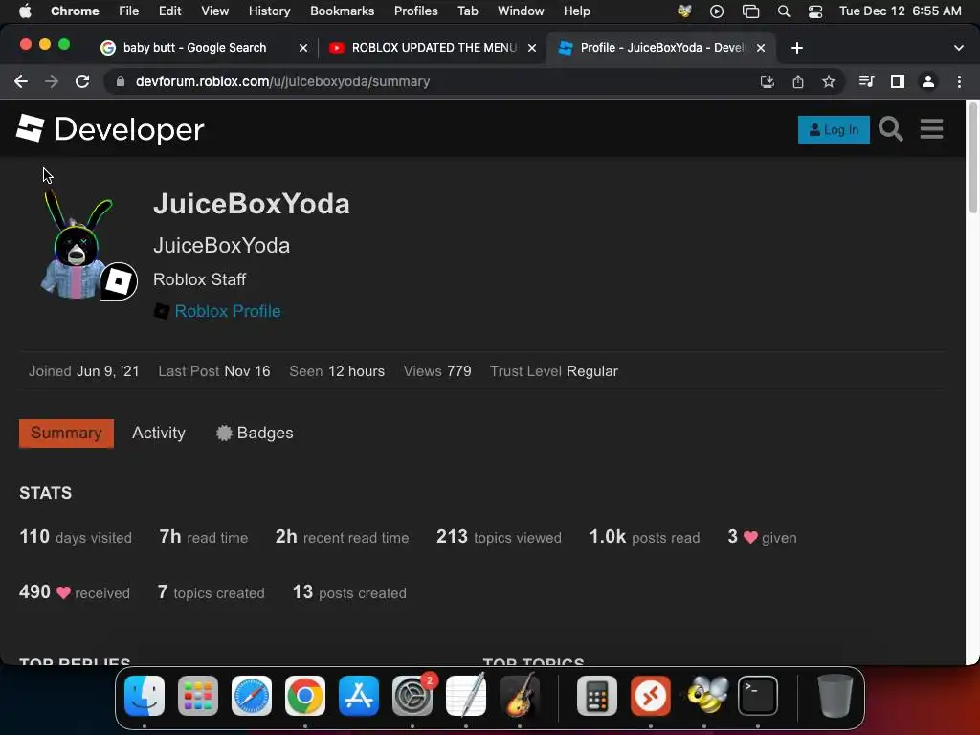
Task: Open Calculator from the dock
Action: point(597,696)
